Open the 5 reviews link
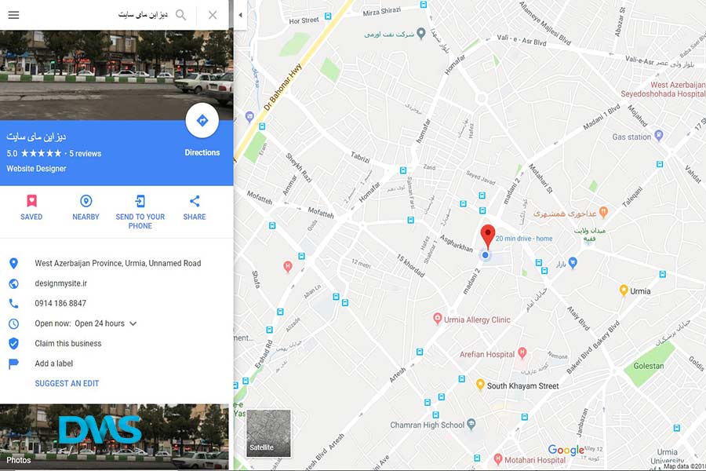The width and height of the screenshot is (706, 471). [85, 154]
